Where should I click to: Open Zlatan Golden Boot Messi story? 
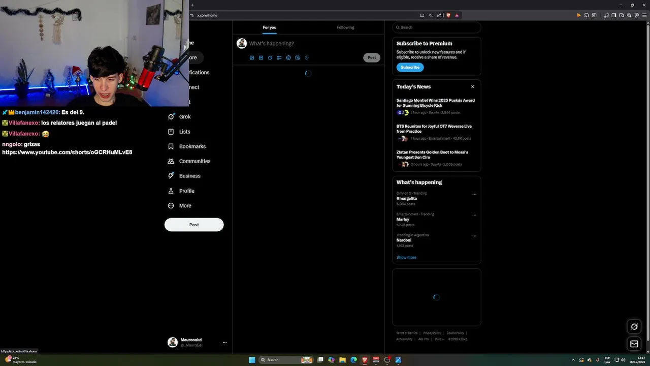coord(436,158)
